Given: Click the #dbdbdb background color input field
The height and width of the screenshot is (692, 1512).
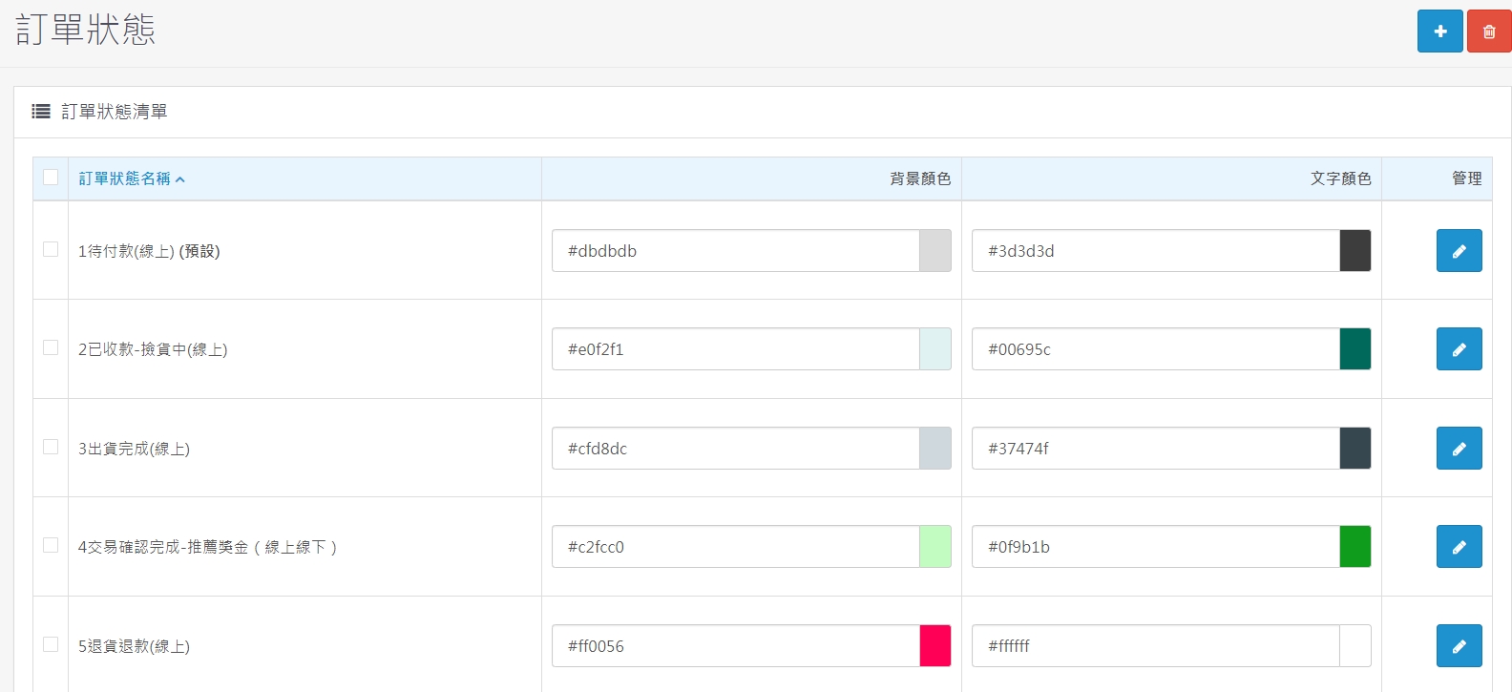Looking at the screenshot, I should [735, 251].
